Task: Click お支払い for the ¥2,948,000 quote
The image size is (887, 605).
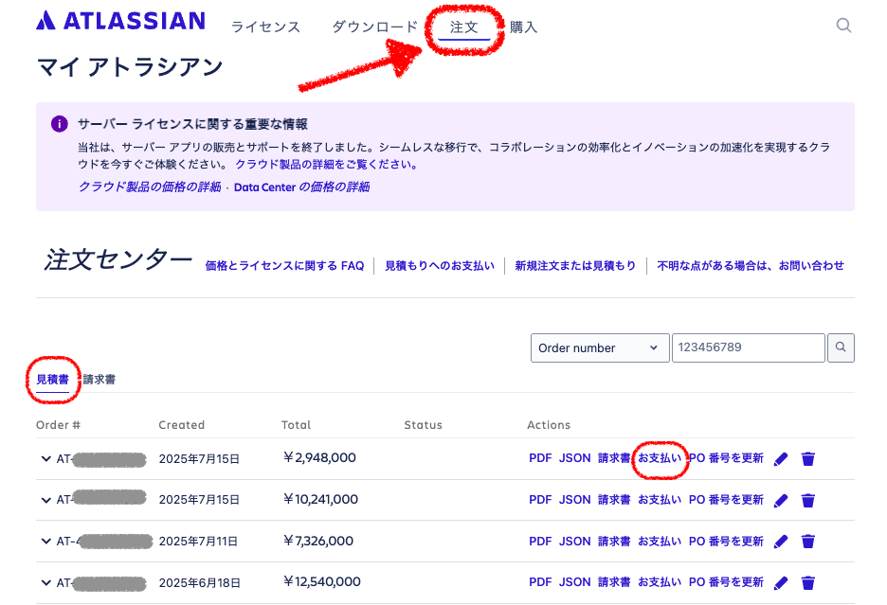Action: 660,458
